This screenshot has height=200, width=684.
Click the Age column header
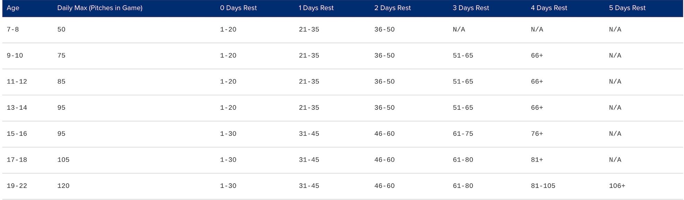click(x=13, y=8)
